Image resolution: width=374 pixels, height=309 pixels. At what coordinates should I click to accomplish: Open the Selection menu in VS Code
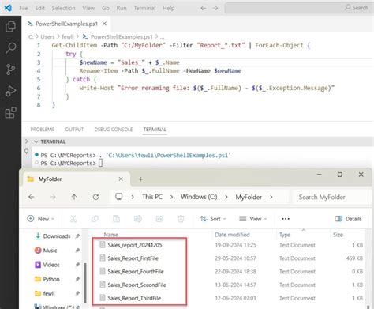(63, 8)
